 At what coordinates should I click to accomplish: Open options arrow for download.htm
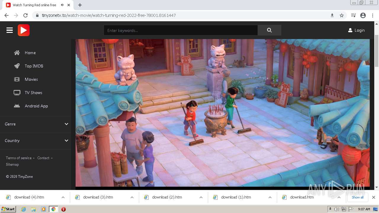339,197
